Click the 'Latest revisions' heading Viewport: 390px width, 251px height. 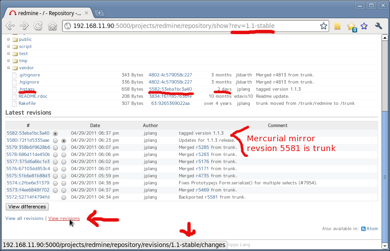[x=28, y=112]
